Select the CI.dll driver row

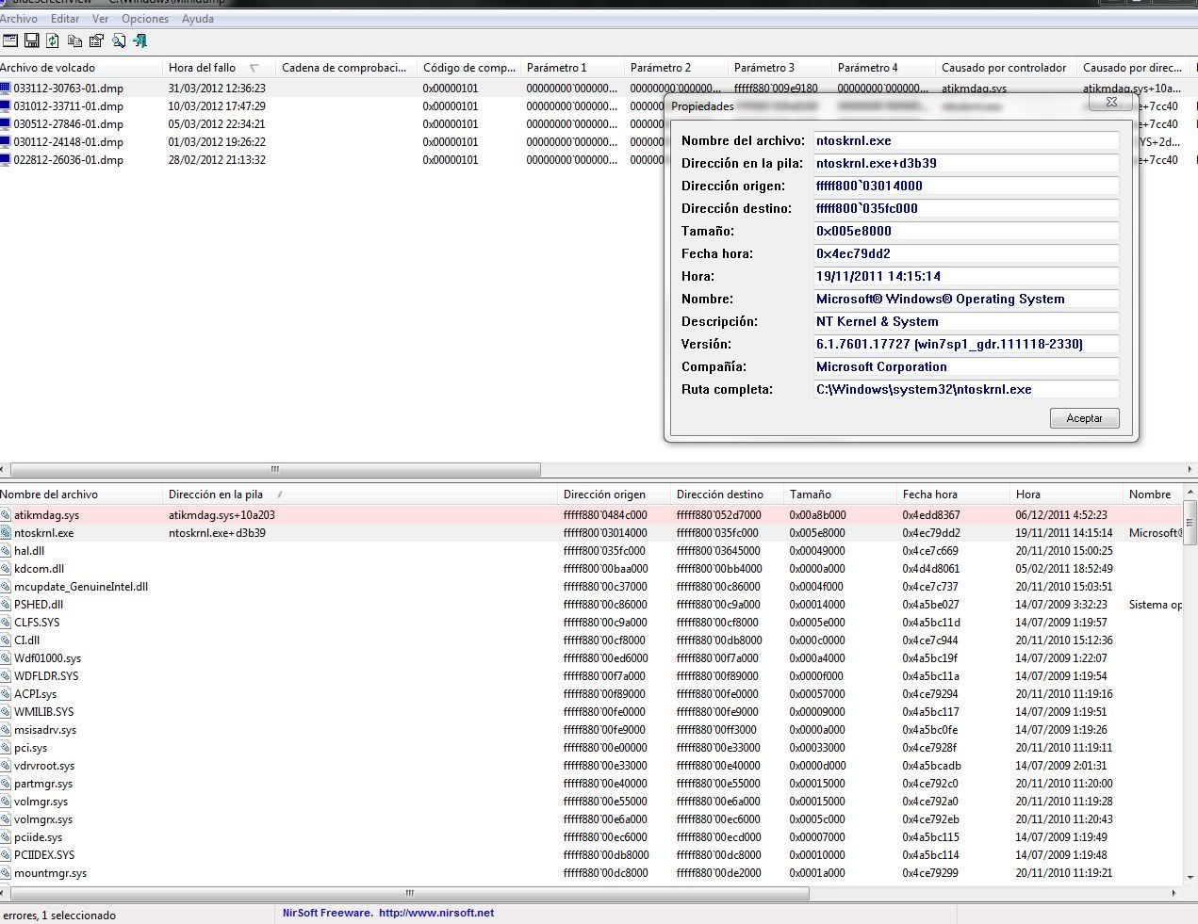coord(591,640)
